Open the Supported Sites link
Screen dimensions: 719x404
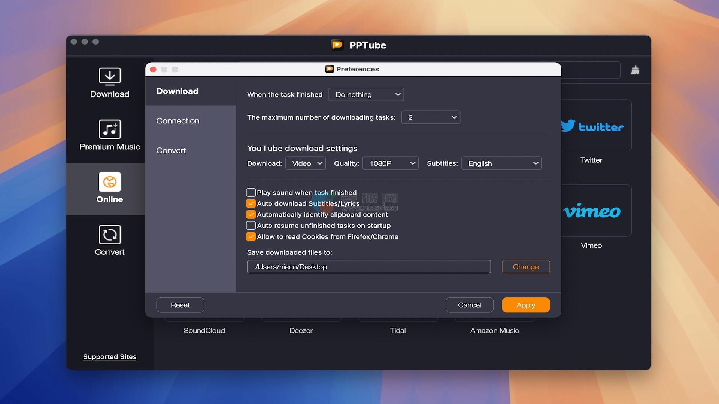pyautogui.click(x=110, y=356)
